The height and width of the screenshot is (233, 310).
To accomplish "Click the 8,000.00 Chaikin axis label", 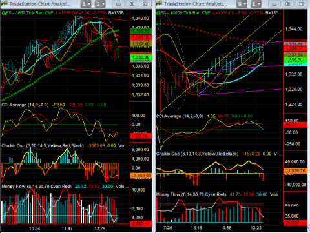I will click(x=140, y=150).
